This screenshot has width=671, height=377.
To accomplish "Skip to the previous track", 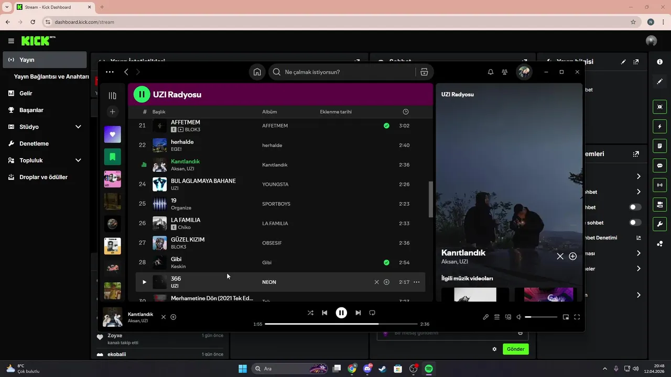I will (324, 313).
